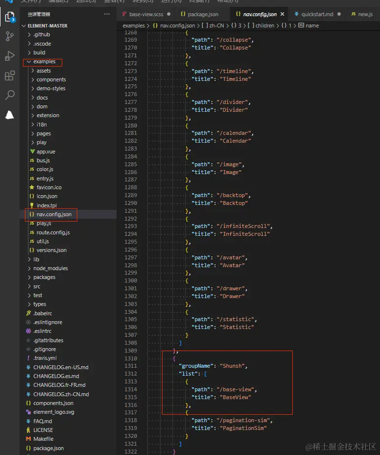Click the zh-CN breadcrumb segment
The height and width of the screenshot is (455, 380).
[216, 25]
